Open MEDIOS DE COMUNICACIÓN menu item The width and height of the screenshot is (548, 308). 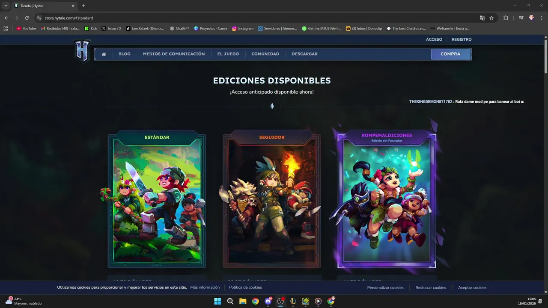point(174,54)
